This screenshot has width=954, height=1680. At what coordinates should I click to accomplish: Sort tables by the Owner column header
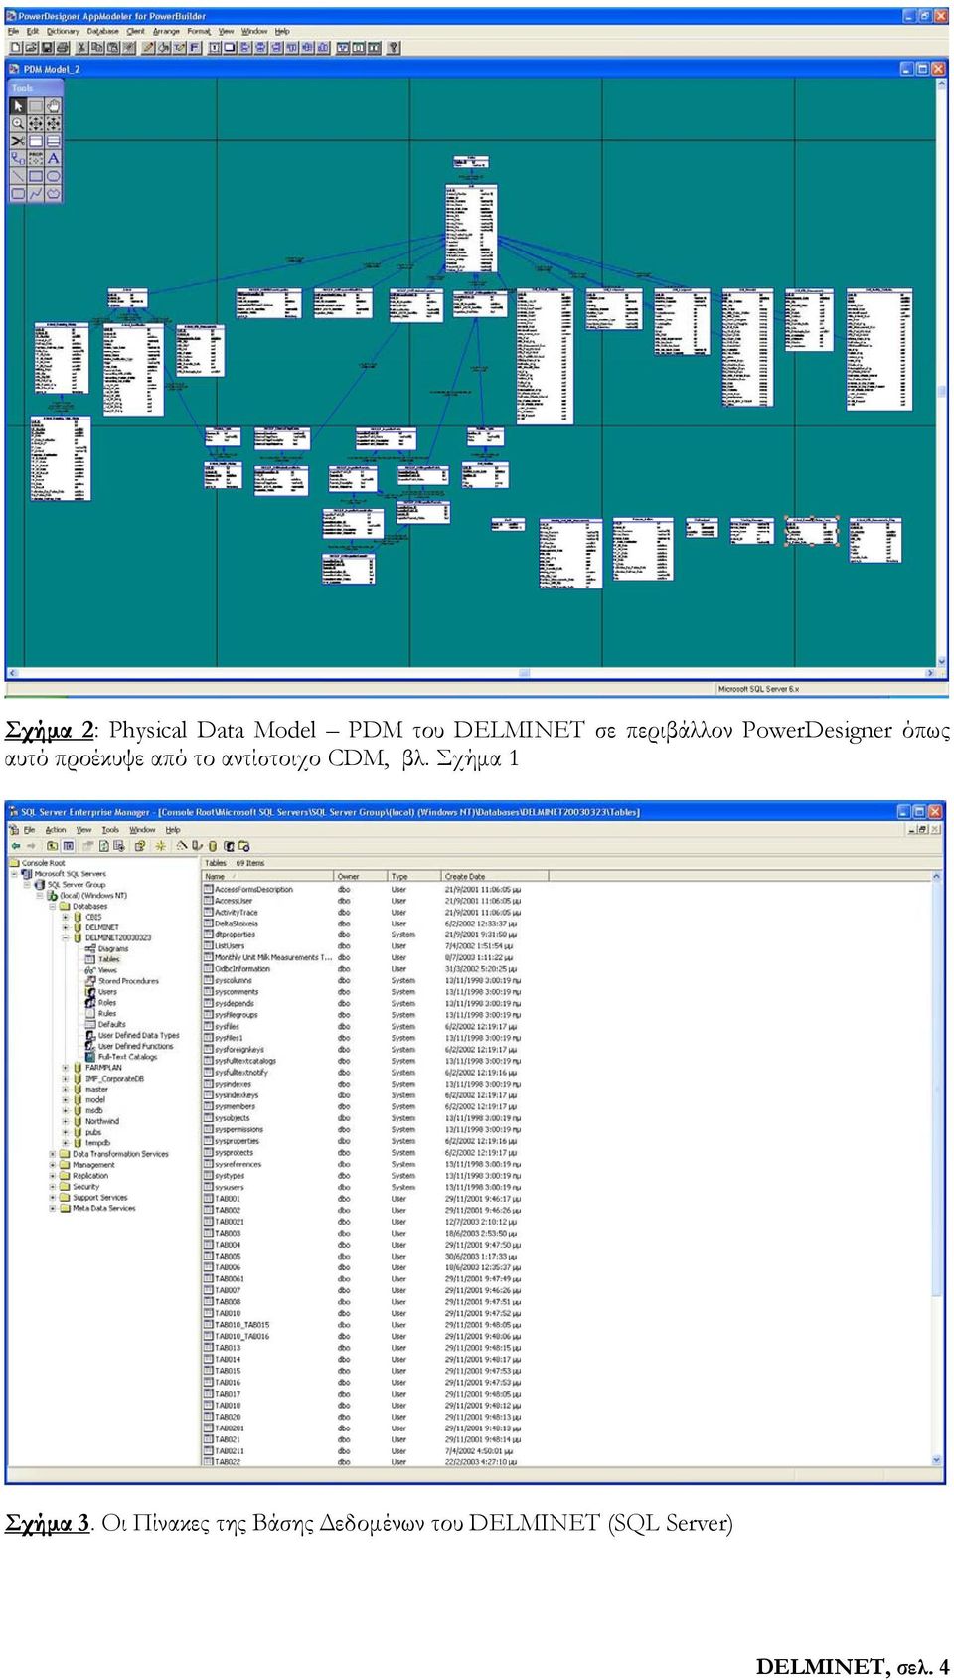[x=360, y=877]
